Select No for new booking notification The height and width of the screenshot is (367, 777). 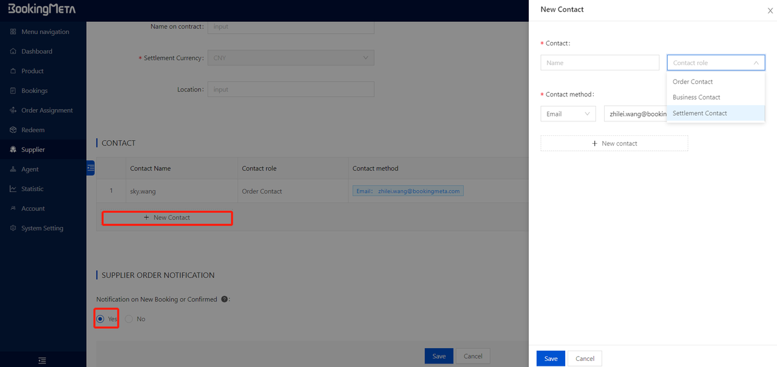(129, 319)
